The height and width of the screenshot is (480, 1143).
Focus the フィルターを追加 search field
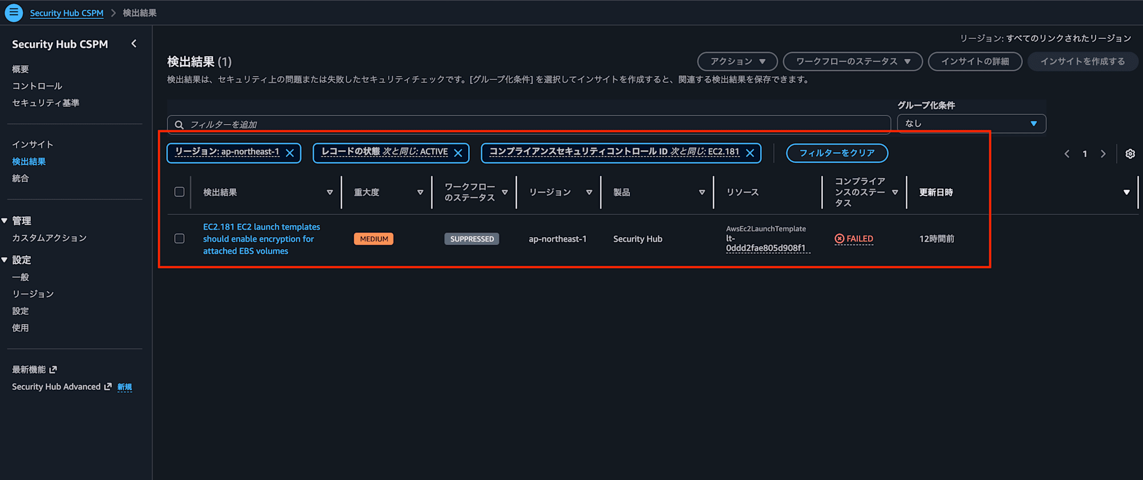pyautogui.click(x=529, y=125)
